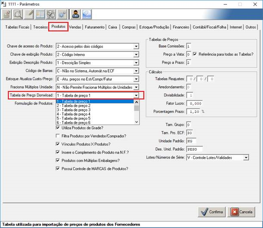Viewport: 263px width, 228px height.
Task: Focus the Fator Lucro field
Action: 194,103
